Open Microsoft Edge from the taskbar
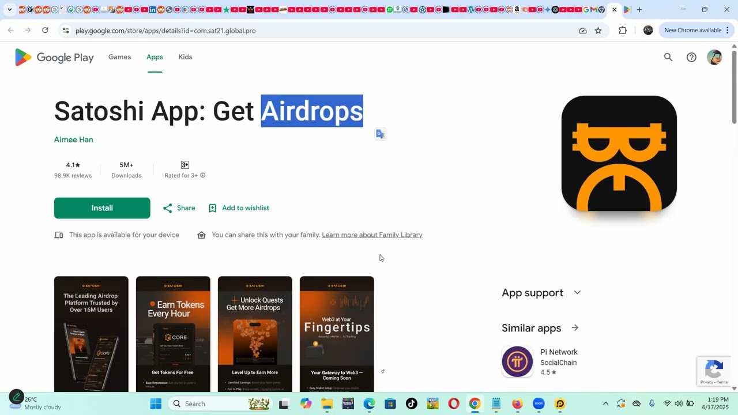Image resolution: width=738 pixels, height=415 pixels. (x=369, y=403)
